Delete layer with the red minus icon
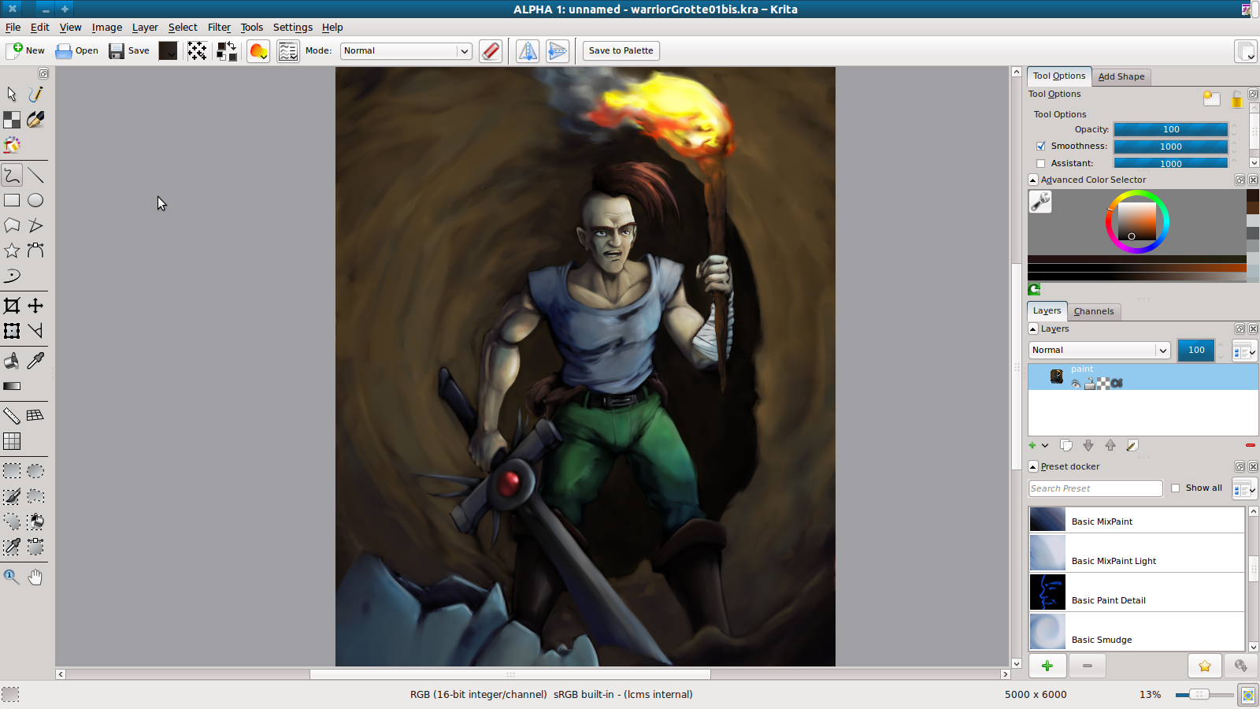The height and width of the screenshot is (709, 1260). pos(1250,446)
